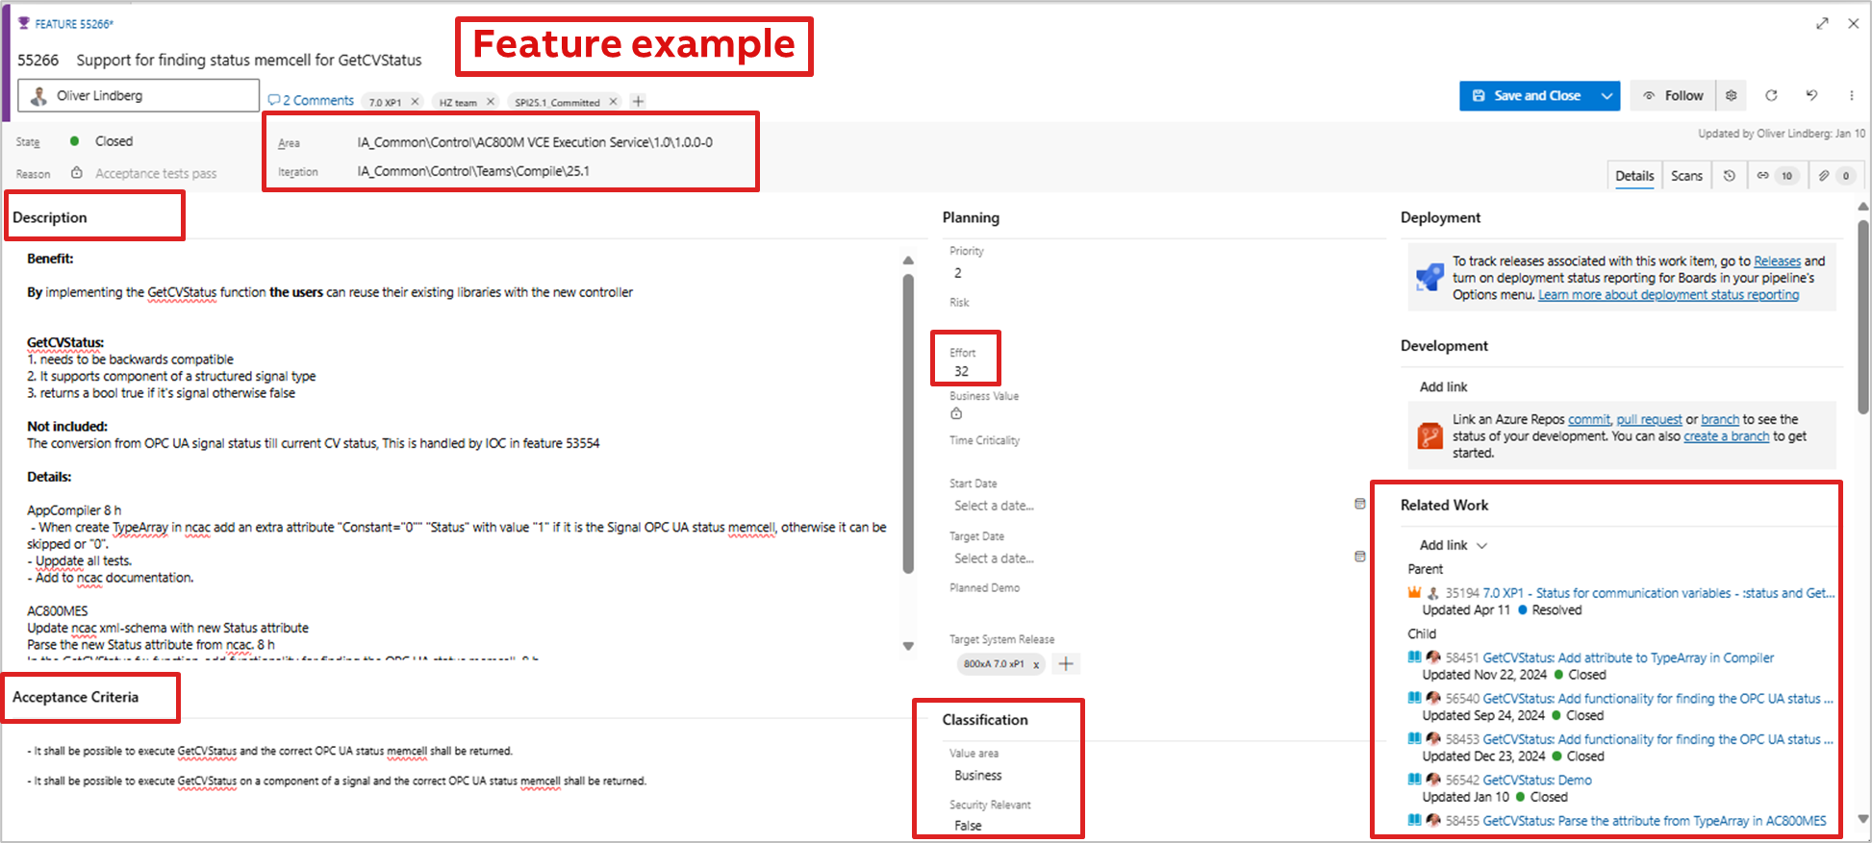Open follow notification settings gear
Viewport: 1872px width, 843px height.
1732,96
